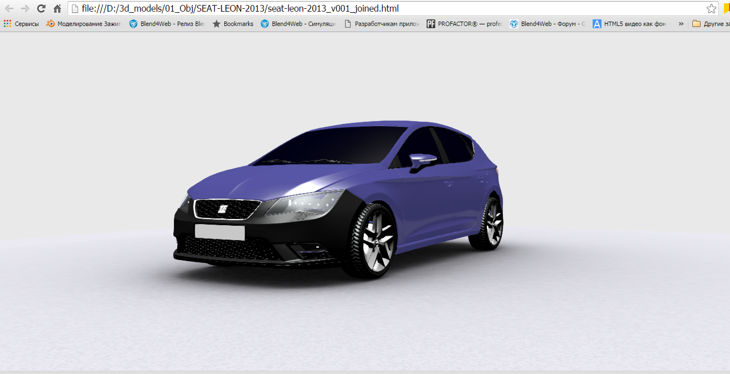Screen dimensions: 730x374
Task: Toggle focus into the address bar
Action: click(x=332, y=8)
